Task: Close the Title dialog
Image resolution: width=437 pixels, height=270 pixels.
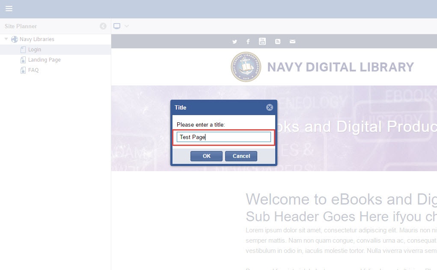Action: click(x=270, y=107)
